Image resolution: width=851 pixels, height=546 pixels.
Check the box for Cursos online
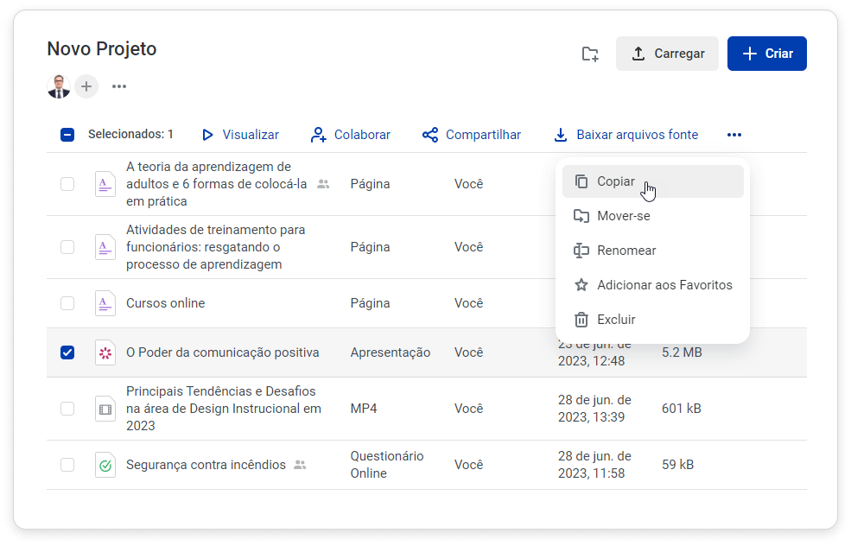67,303
